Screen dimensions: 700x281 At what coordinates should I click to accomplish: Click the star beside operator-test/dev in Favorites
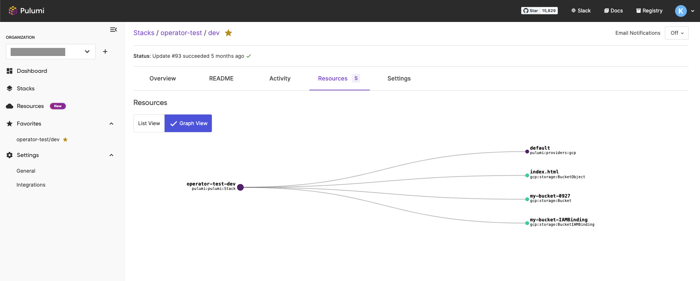tap(65, 139)
